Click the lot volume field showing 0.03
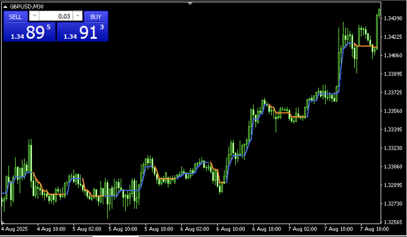 click(x=56, y=16)
